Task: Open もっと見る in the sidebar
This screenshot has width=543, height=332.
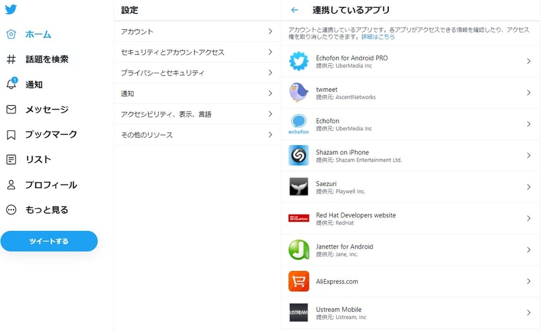Action: pos(47,210)
